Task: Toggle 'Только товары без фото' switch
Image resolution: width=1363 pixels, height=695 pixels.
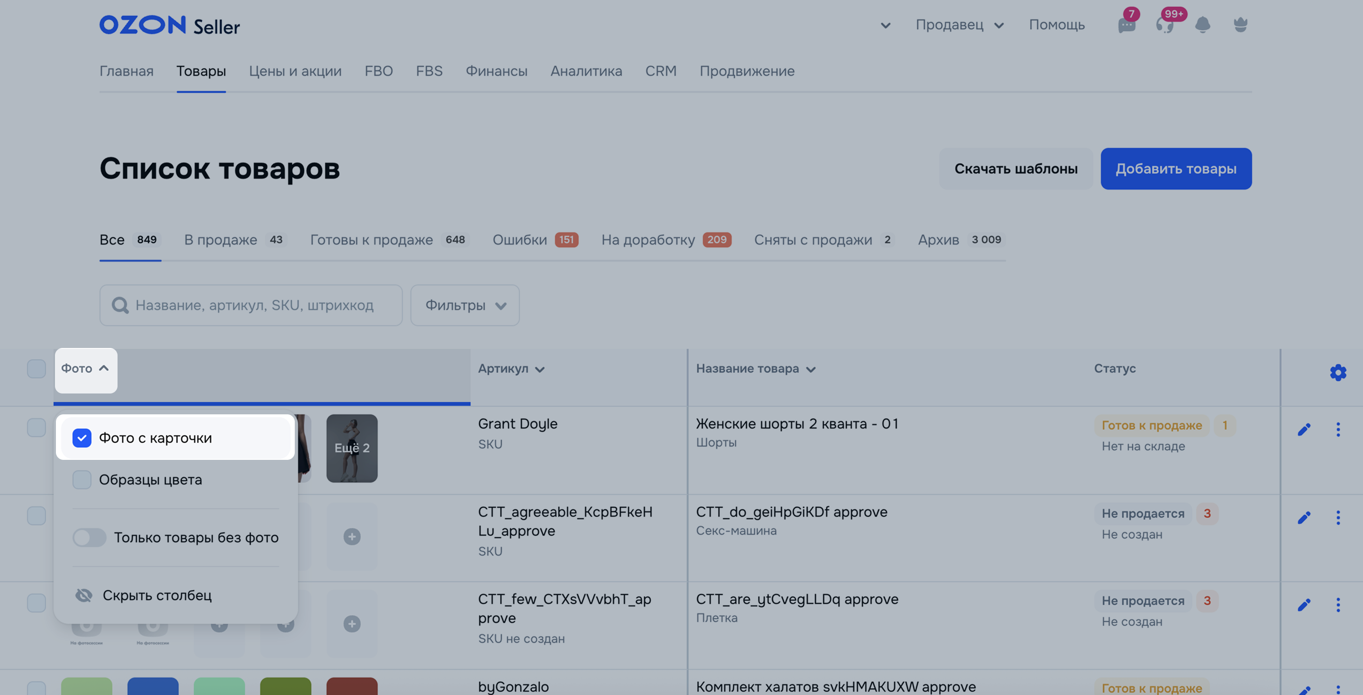Action: click(90, 537)
